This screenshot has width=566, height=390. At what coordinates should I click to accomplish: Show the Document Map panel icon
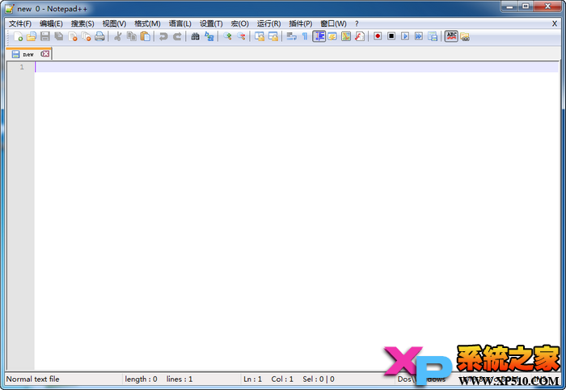(346, 36)
